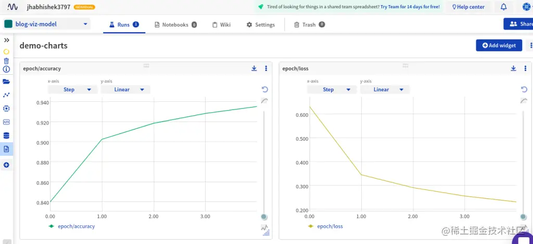This screenshot has width=533, height=244.
Task: Open the Monitoring chip icon in sidebar
Action: [6, 109]
